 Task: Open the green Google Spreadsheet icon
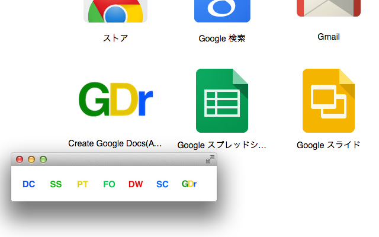222,101
